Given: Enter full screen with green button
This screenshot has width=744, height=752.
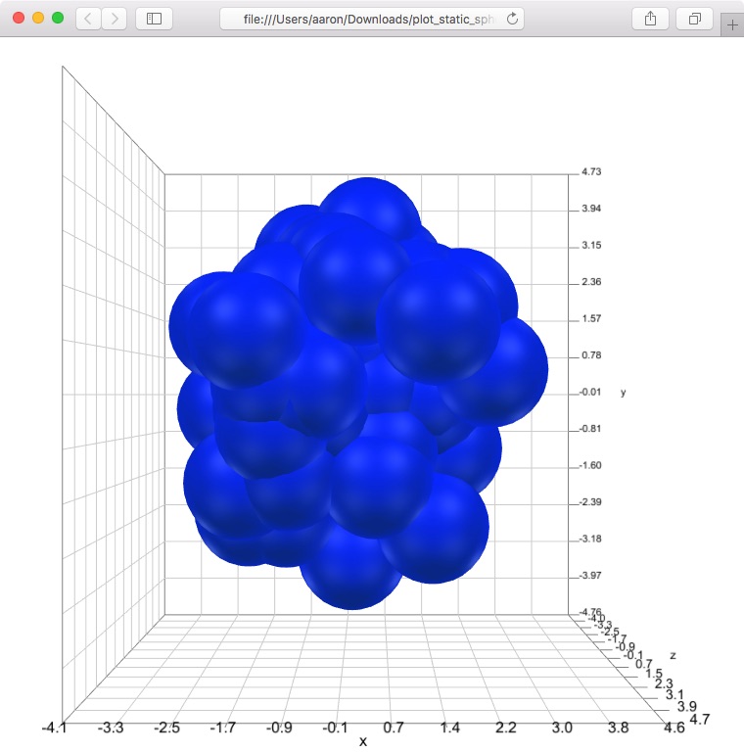Looking at the screenshot, I should (58, 19).
